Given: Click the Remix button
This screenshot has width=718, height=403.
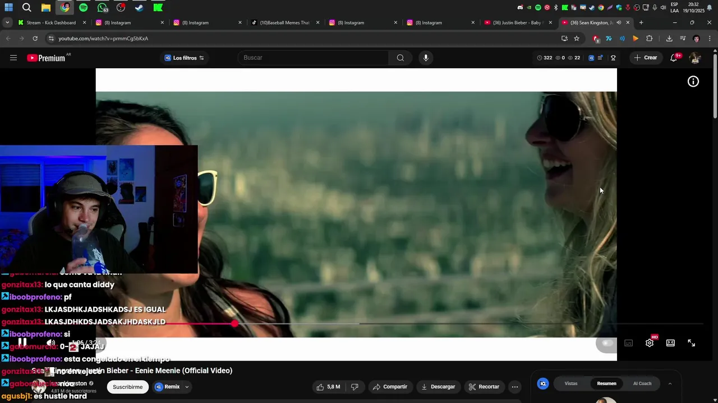Looking at the screenshot, I should (168, 387).
